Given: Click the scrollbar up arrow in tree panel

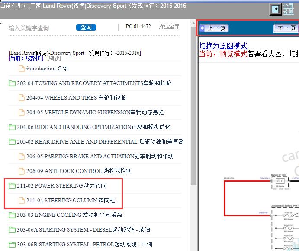Looking at the screenshot, I should (193, 23).
